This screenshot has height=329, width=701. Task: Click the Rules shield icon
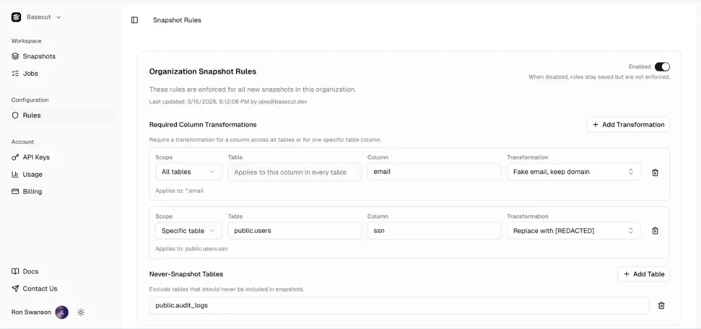[16, 116]
